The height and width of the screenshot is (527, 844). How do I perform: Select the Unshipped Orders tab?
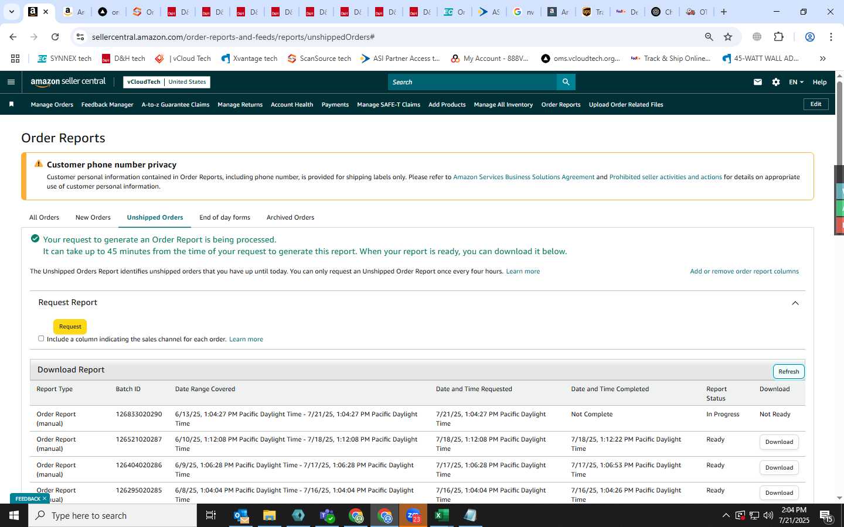(x=155, y=217)
